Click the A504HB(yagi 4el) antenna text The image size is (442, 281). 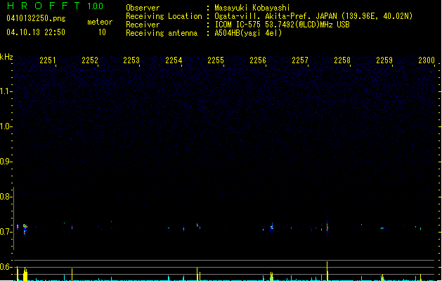[248, 33]
